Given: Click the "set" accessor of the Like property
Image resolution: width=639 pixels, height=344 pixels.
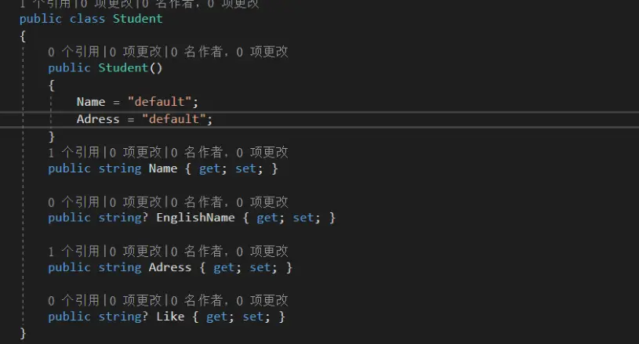Looking at the screenshot, I should [x=252, y=317].
